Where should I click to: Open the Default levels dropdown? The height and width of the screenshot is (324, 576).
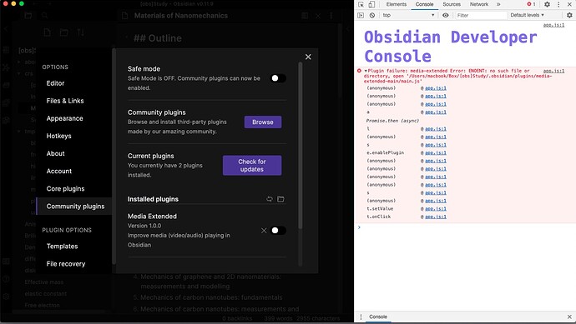pos(527,15)
